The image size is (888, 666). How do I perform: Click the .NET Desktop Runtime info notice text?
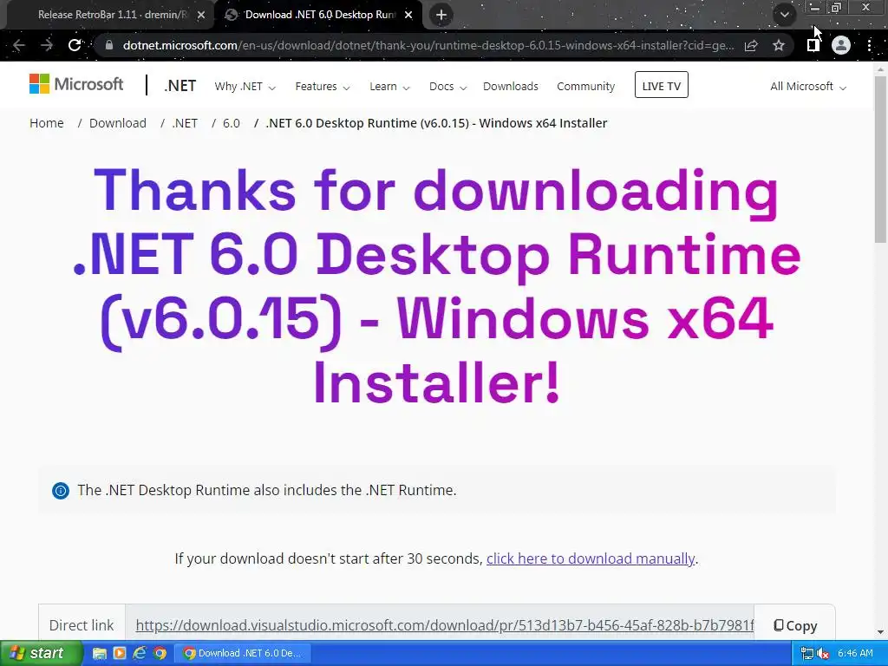pos(267,491)
